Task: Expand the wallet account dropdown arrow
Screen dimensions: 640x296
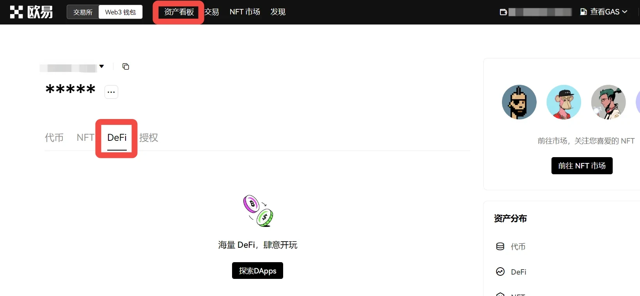Action: coord(102,67)
